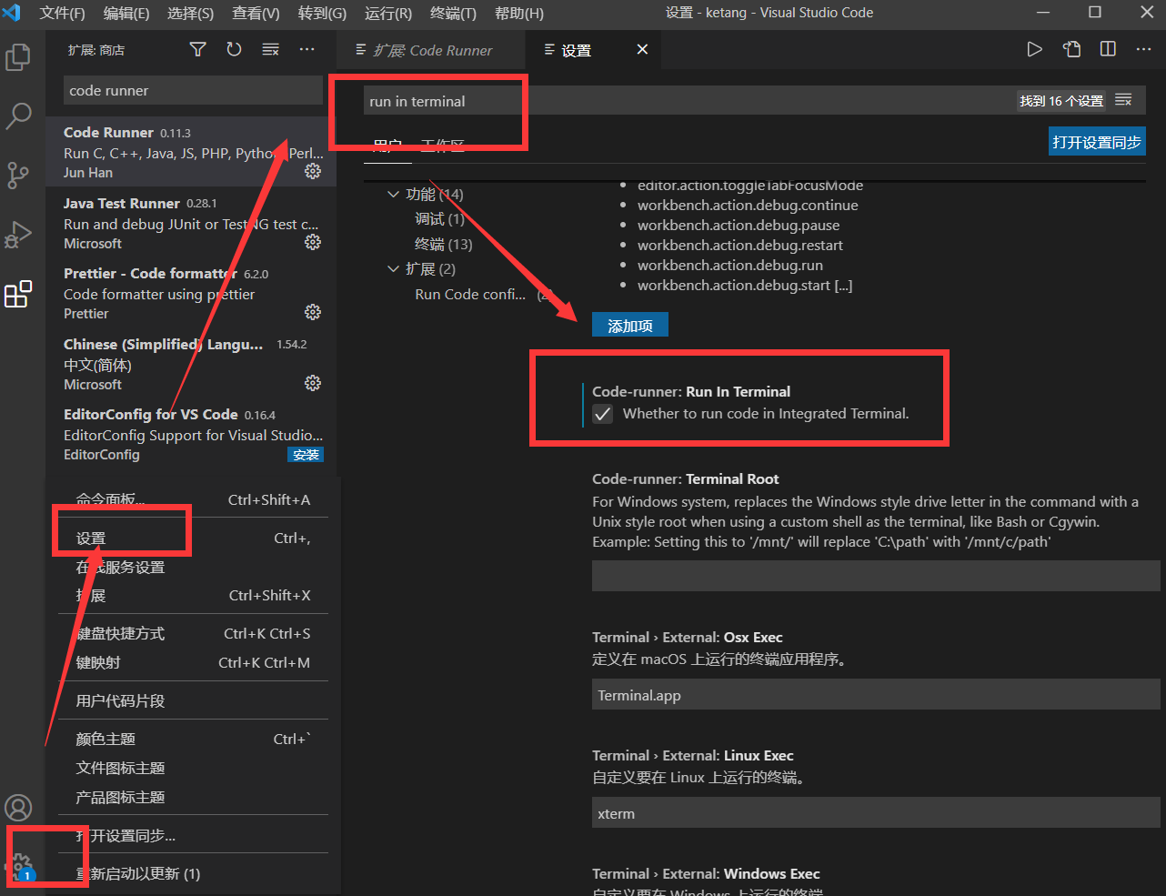Image resolution: width=1166 pixels, height=896 pixels.
Task: Choose 产品图标主题 menu entry
Action: point(193,797)
